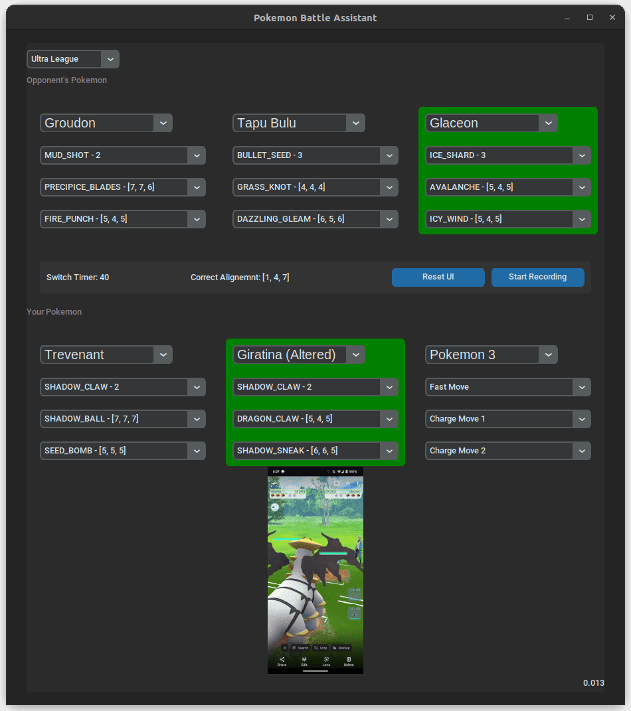Screen dimensions: 631x711
Task: Open the Charge Move 2 dropdown
Action: 508,451
